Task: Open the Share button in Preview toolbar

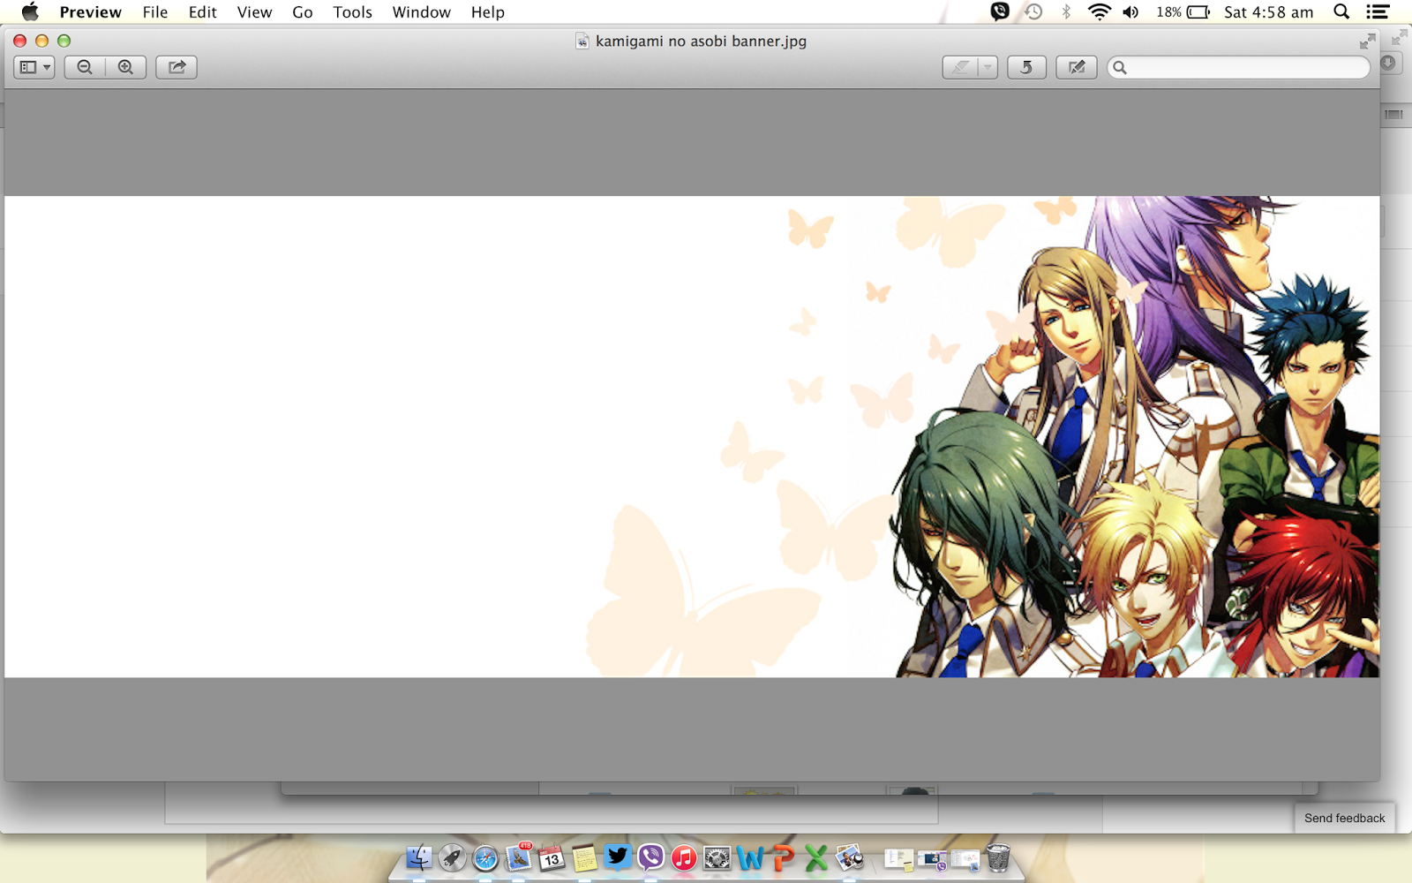Action: (176, 67)
